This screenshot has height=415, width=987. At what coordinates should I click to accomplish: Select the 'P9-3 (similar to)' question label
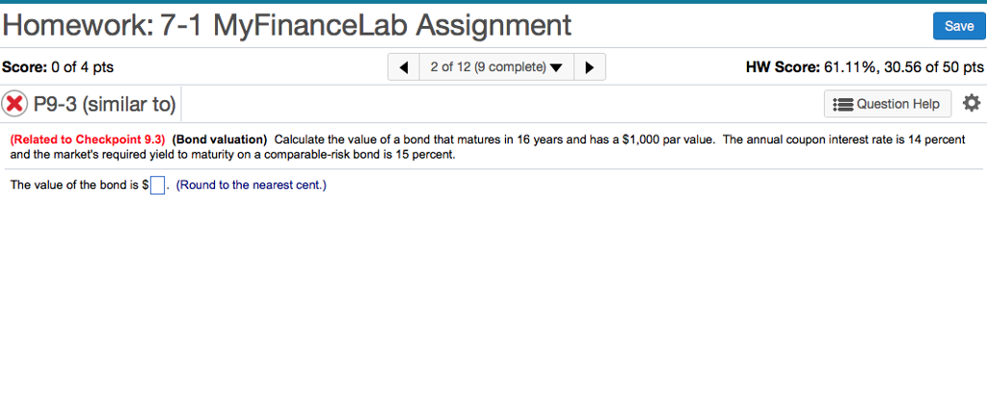point(104,103)
